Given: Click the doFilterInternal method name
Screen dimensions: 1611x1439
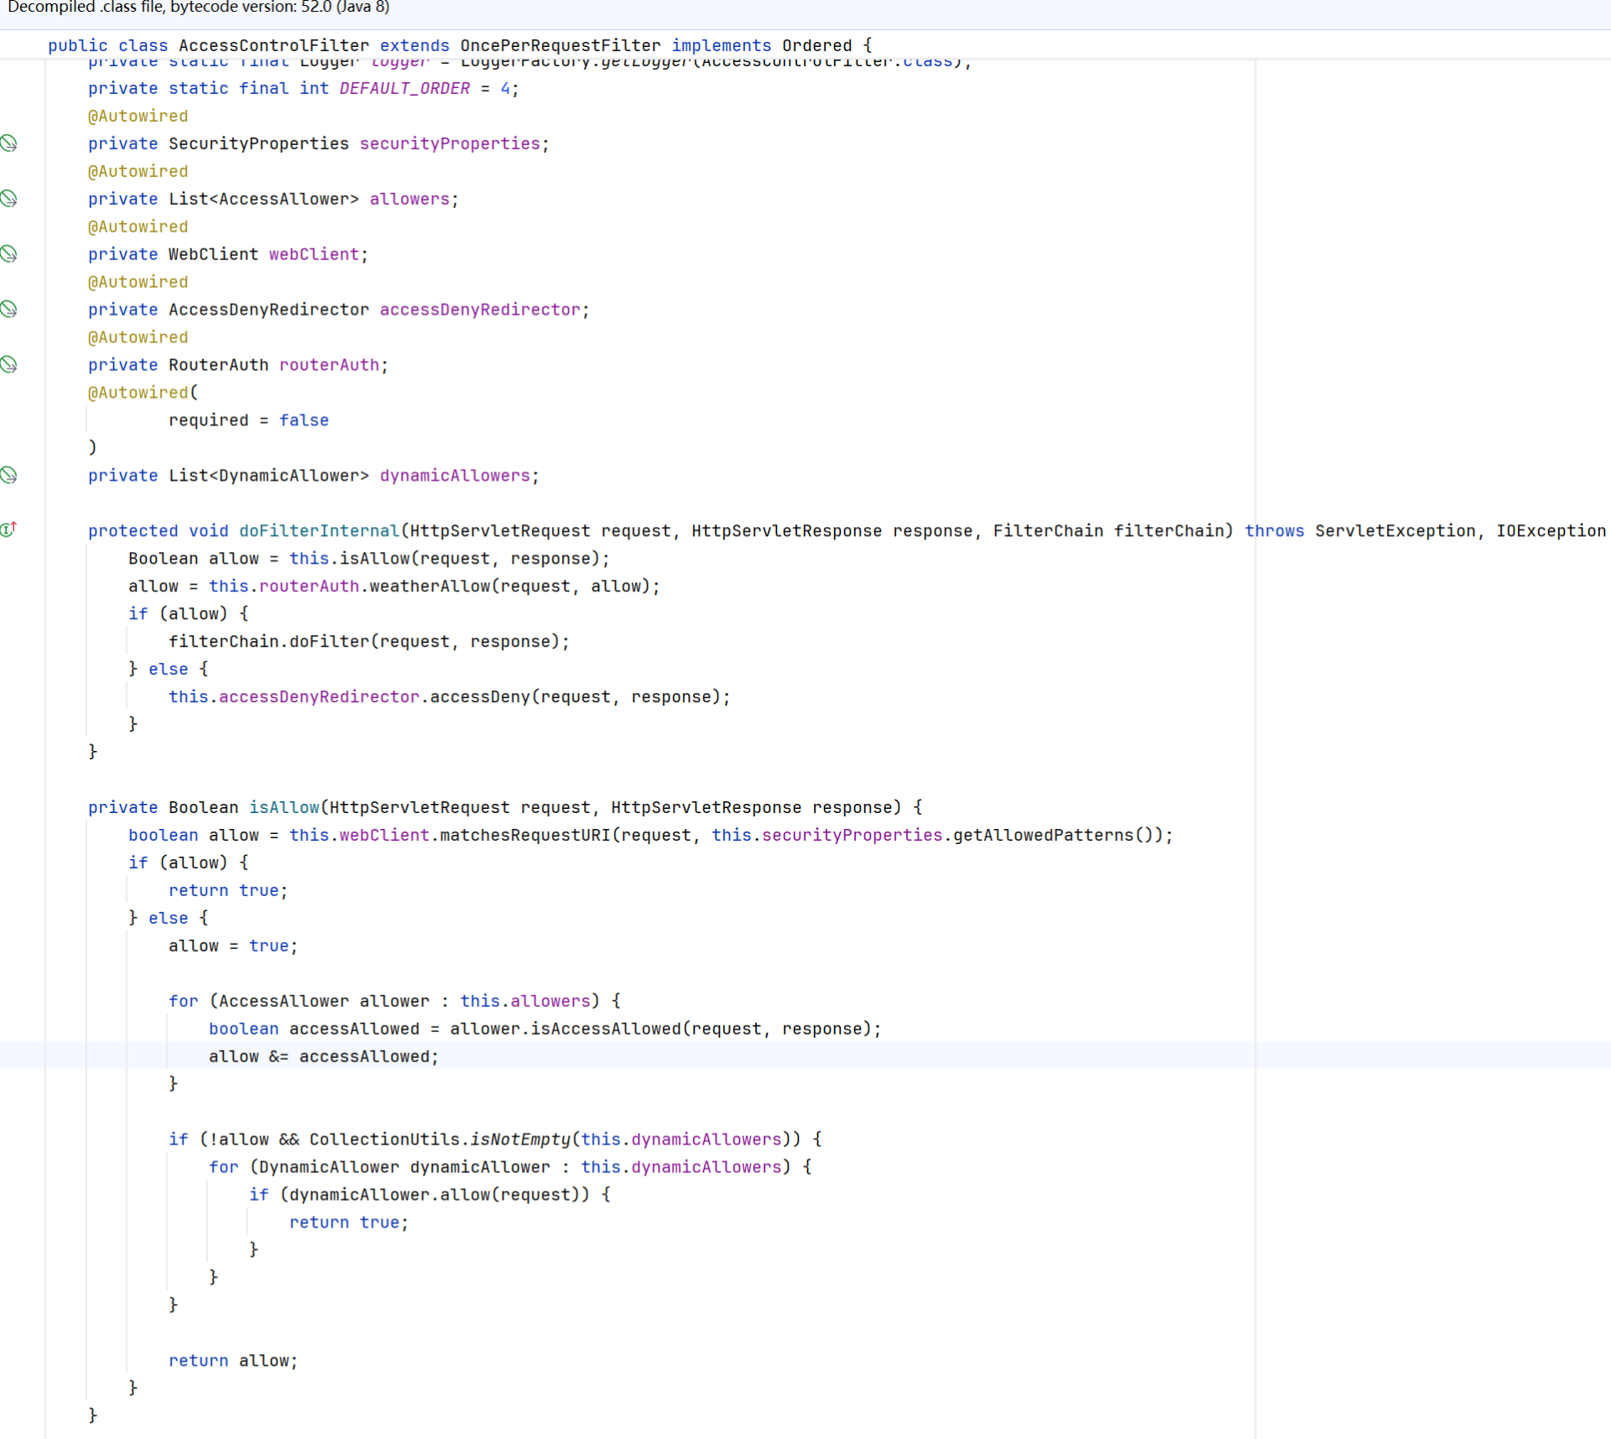Looking at the screenshot, I should 319,531.
